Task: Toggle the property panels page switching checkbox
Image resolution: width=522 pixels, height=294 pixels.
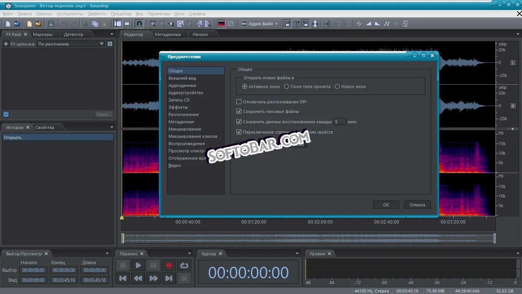Action: 239,132
